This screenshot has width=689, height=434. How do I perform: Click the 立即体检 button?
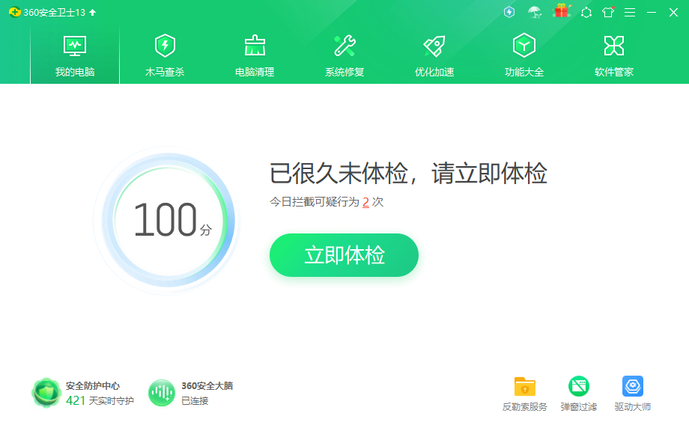pyautogui.click(x=344, y=255)
